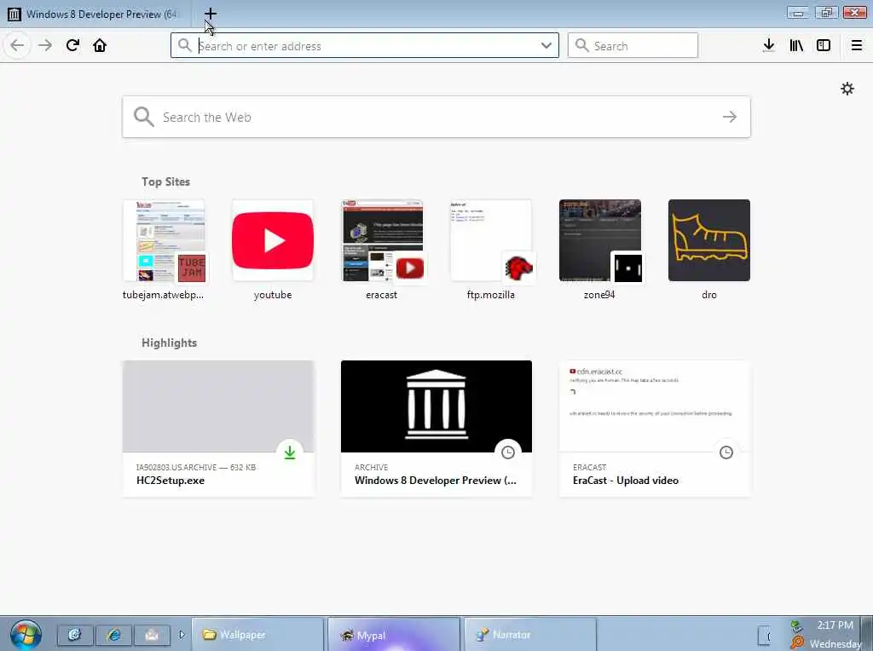Collapse the Top Sites section header
The image size is (873, 651).
(165, 182)
